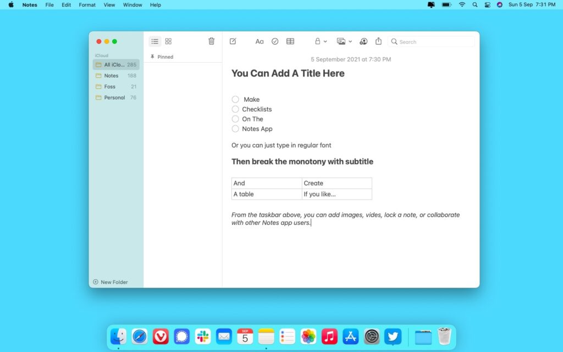Insert a table into the note
The image size is (563, 352).
coord(290,41)
